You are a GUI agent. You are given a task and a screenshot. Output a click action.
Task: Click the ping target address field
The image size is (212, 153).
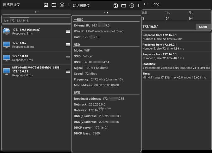168,27
